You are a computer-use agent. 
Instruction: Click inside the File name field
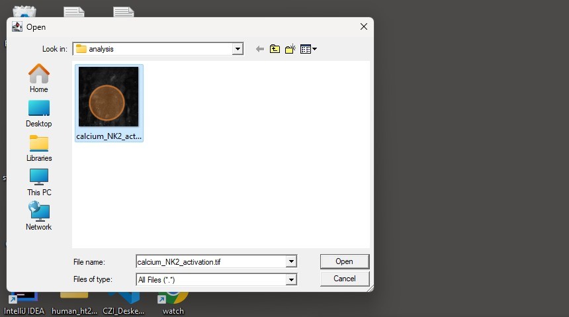210,261
